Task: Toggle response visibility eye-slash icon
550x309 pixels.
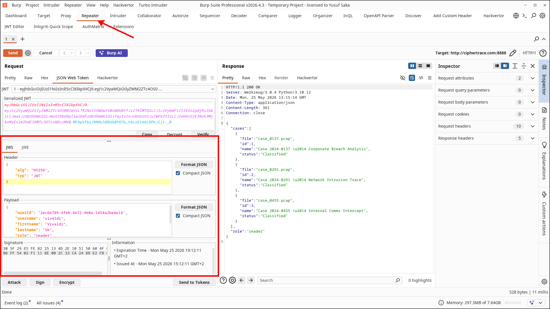Action: (402, 78)
